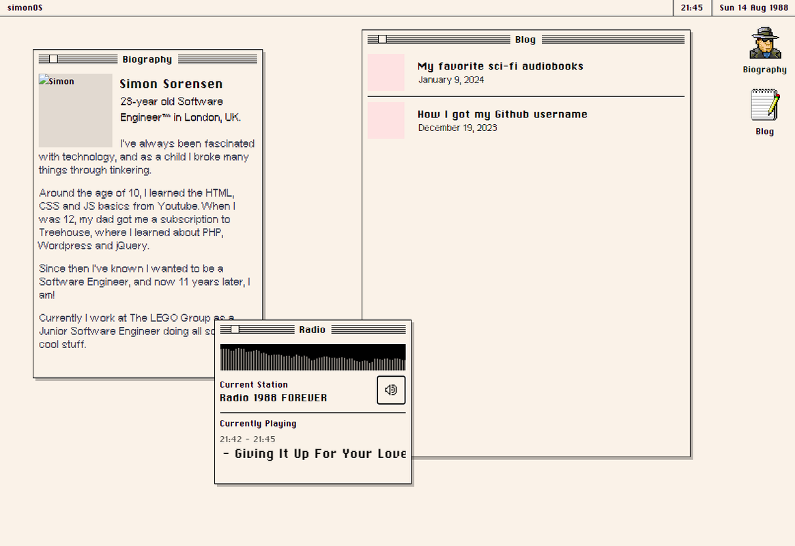Click Simon's profile photo in Biography

pyautogui.click(x=76, y=111)
